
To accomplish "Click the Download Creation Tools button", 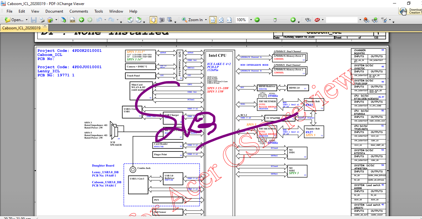I will pyautogui.click(x=410, y=11).
